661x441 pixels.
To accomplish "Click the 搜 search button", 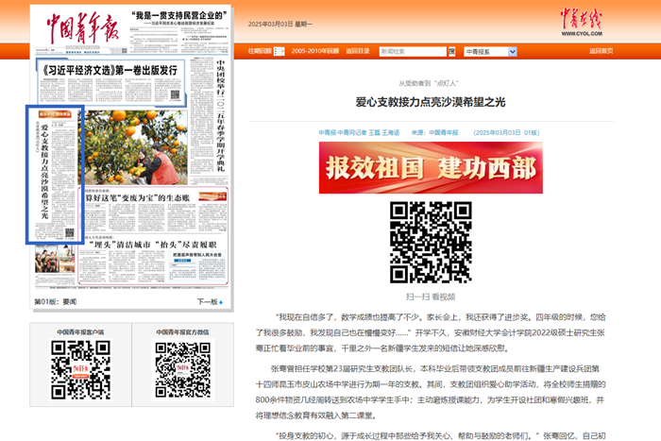I will [x=451, y=51].
